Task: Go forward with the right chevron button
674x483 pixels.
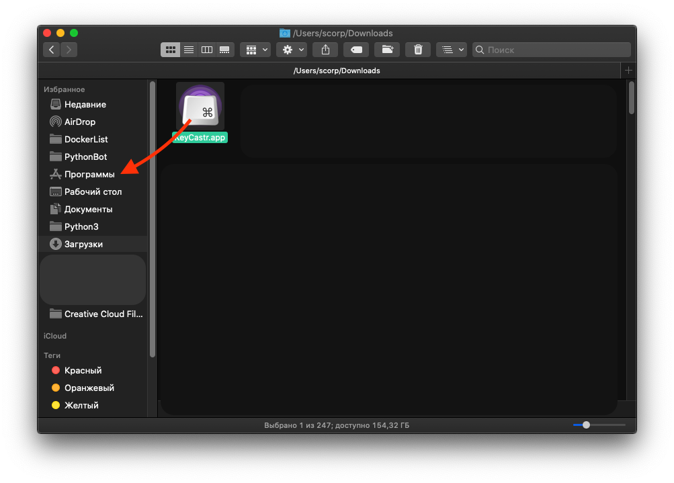Action: [69, 50]
